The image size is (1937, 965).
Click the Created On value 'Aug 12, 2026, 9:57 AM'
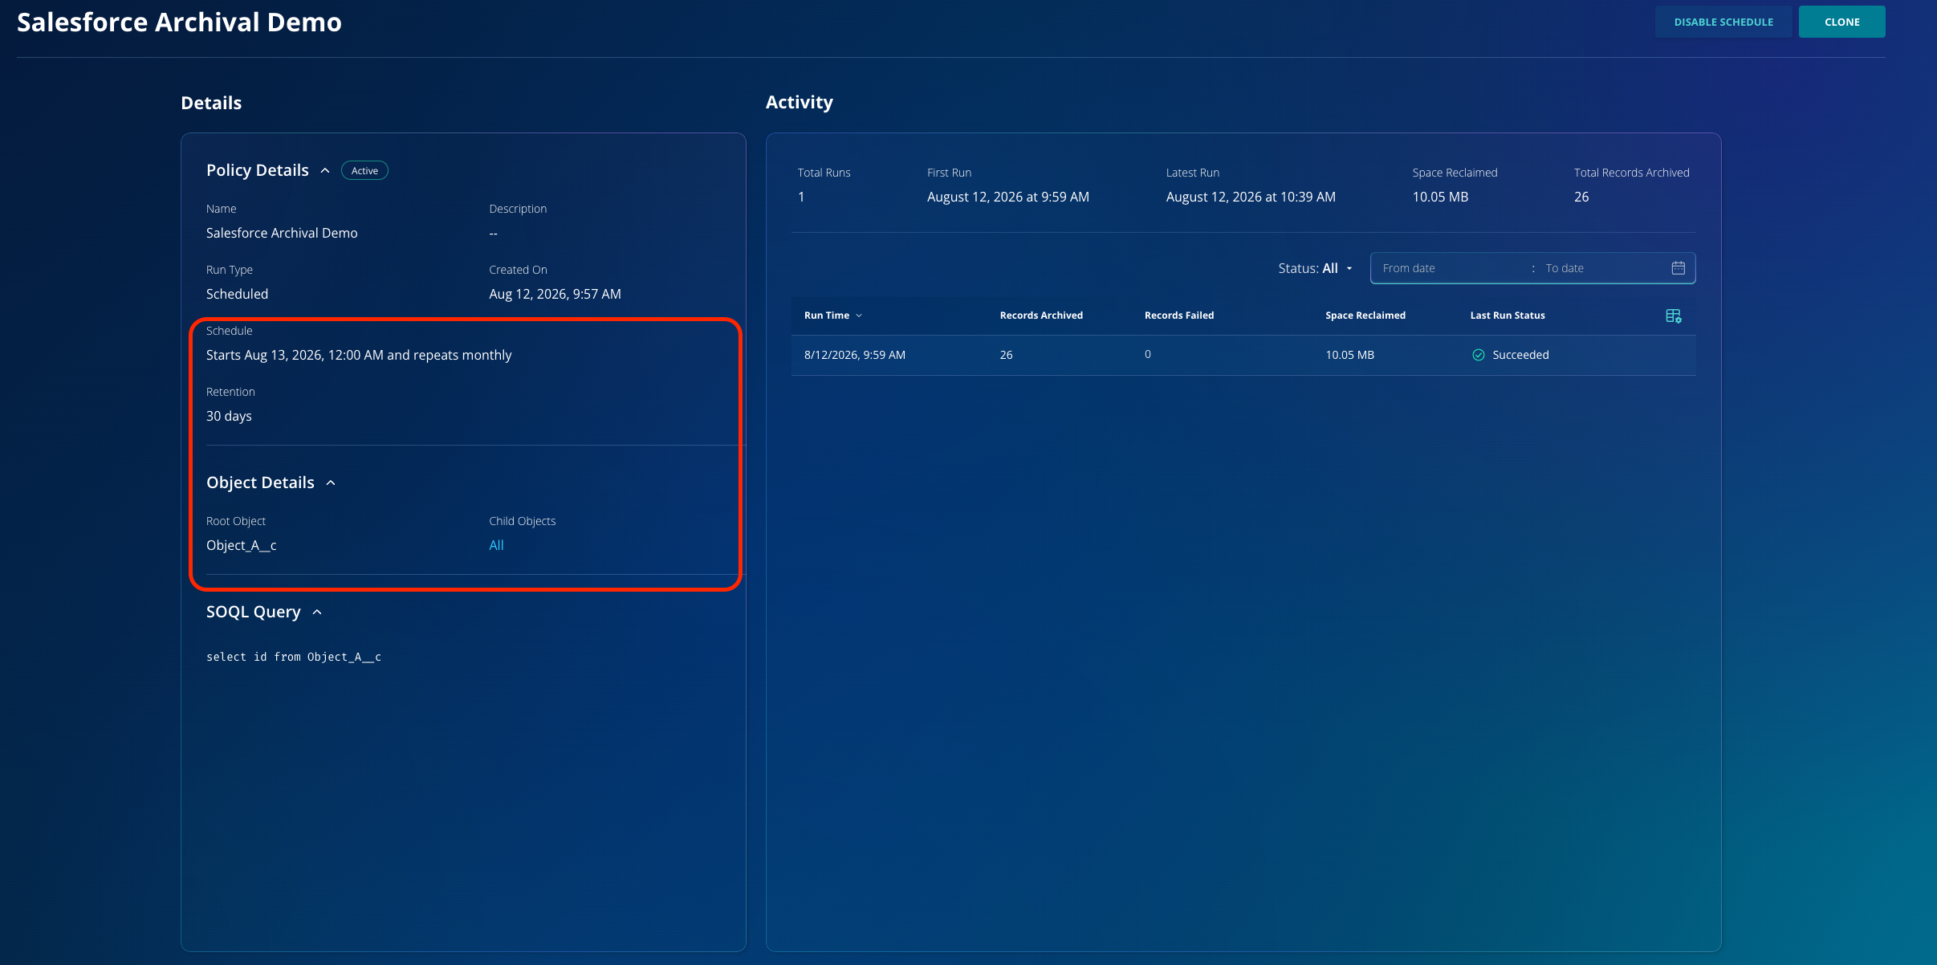click(x=555, y=294)
